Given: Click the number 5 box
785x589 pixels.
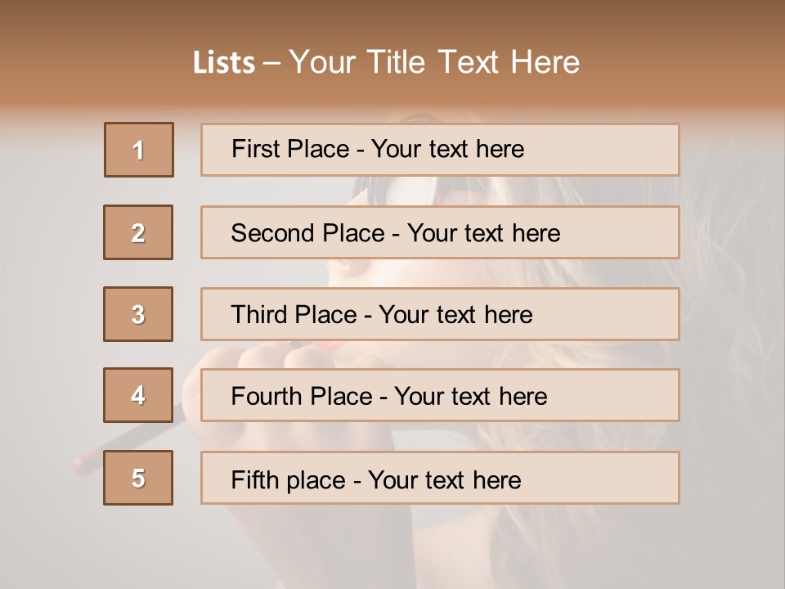Looking at the screenshot, I should pos(138,478).
